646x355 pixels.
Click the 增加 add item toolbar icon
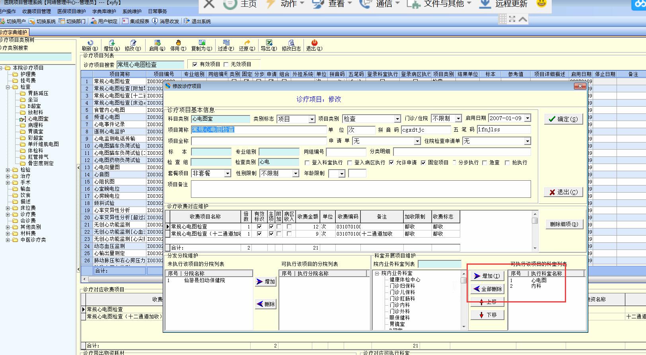coord(112,43)
